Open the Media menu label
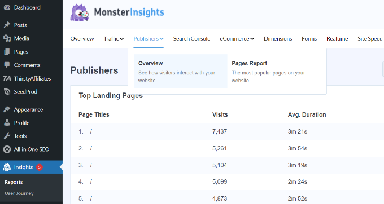384x204 pixels. [21, 38]
